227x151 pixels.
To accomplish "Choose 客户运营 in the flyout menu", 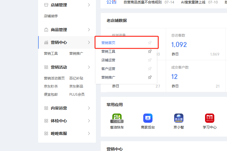I will (x=108, y=69).
